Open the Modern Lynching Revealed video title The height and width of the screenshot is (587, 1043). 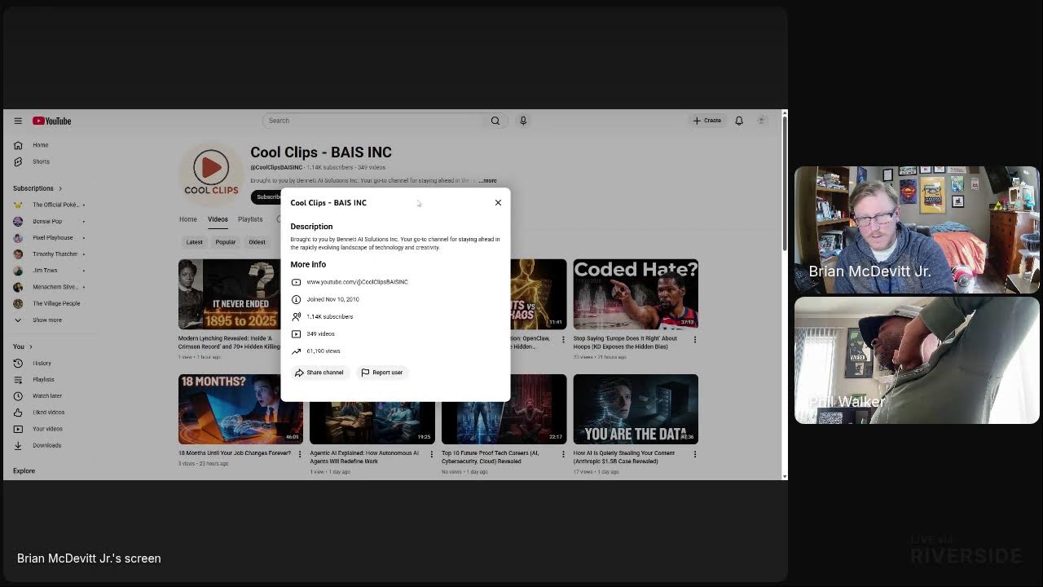coord(229,342)
